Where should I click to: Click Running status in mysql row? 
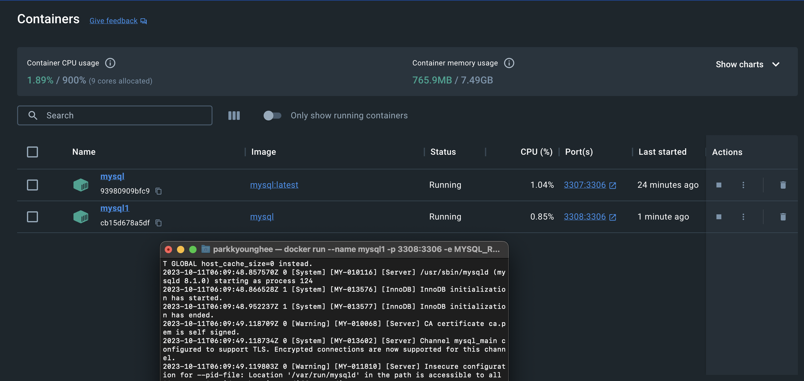click(x=445, y=185)
